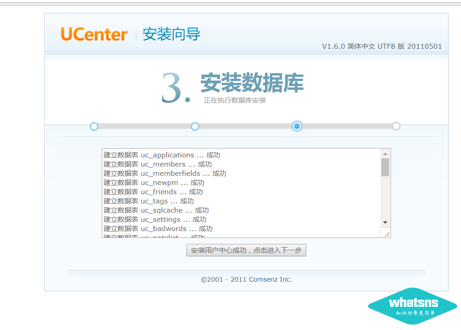Click the log scrollbar down arrow

coord(385,222)
